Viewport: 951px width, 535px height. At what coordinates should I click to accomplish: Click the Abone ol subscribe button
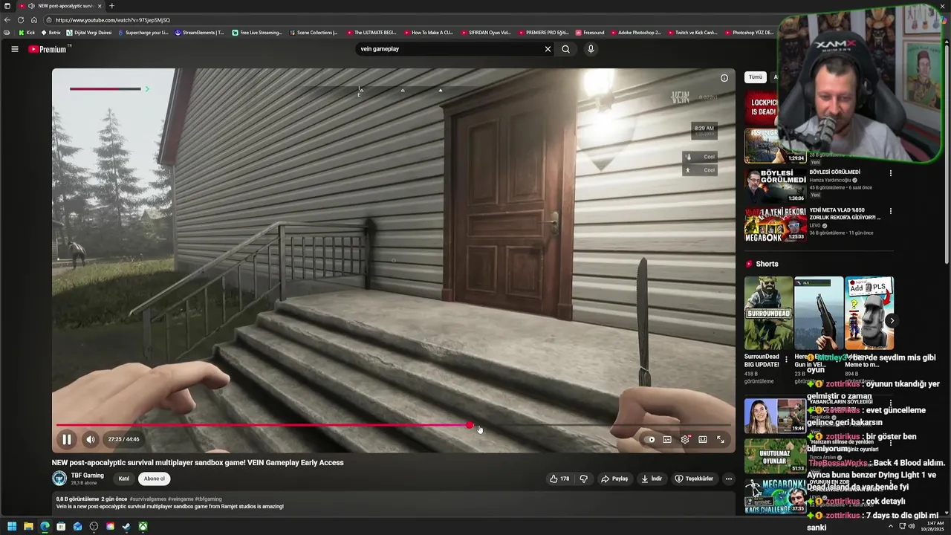[155, 479]
